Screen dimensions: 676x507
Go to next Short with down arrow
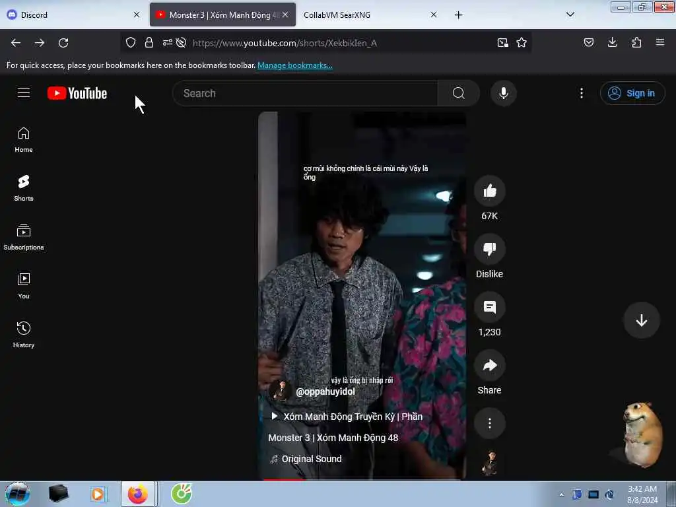click(x=641, y=320)
